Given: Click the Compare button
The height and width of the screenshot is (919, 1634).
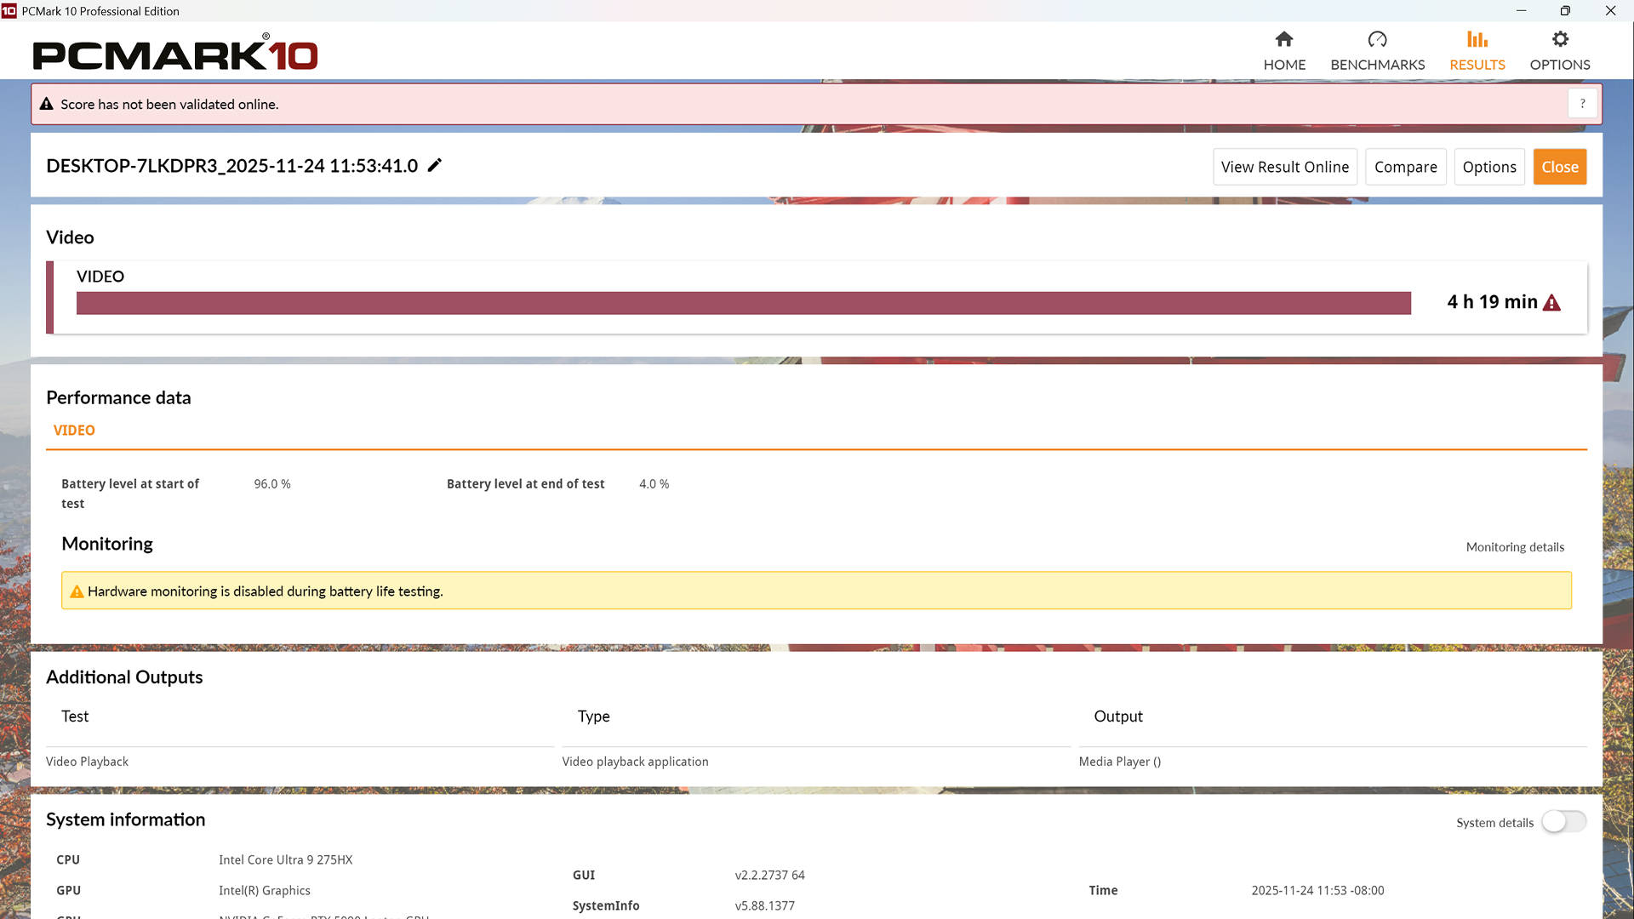Looking at the screenshot, I should click(x=1405, y=167).
